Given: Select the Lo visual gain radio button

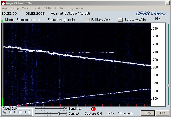Looking at the screenshot, I should [x=20, y=112].
